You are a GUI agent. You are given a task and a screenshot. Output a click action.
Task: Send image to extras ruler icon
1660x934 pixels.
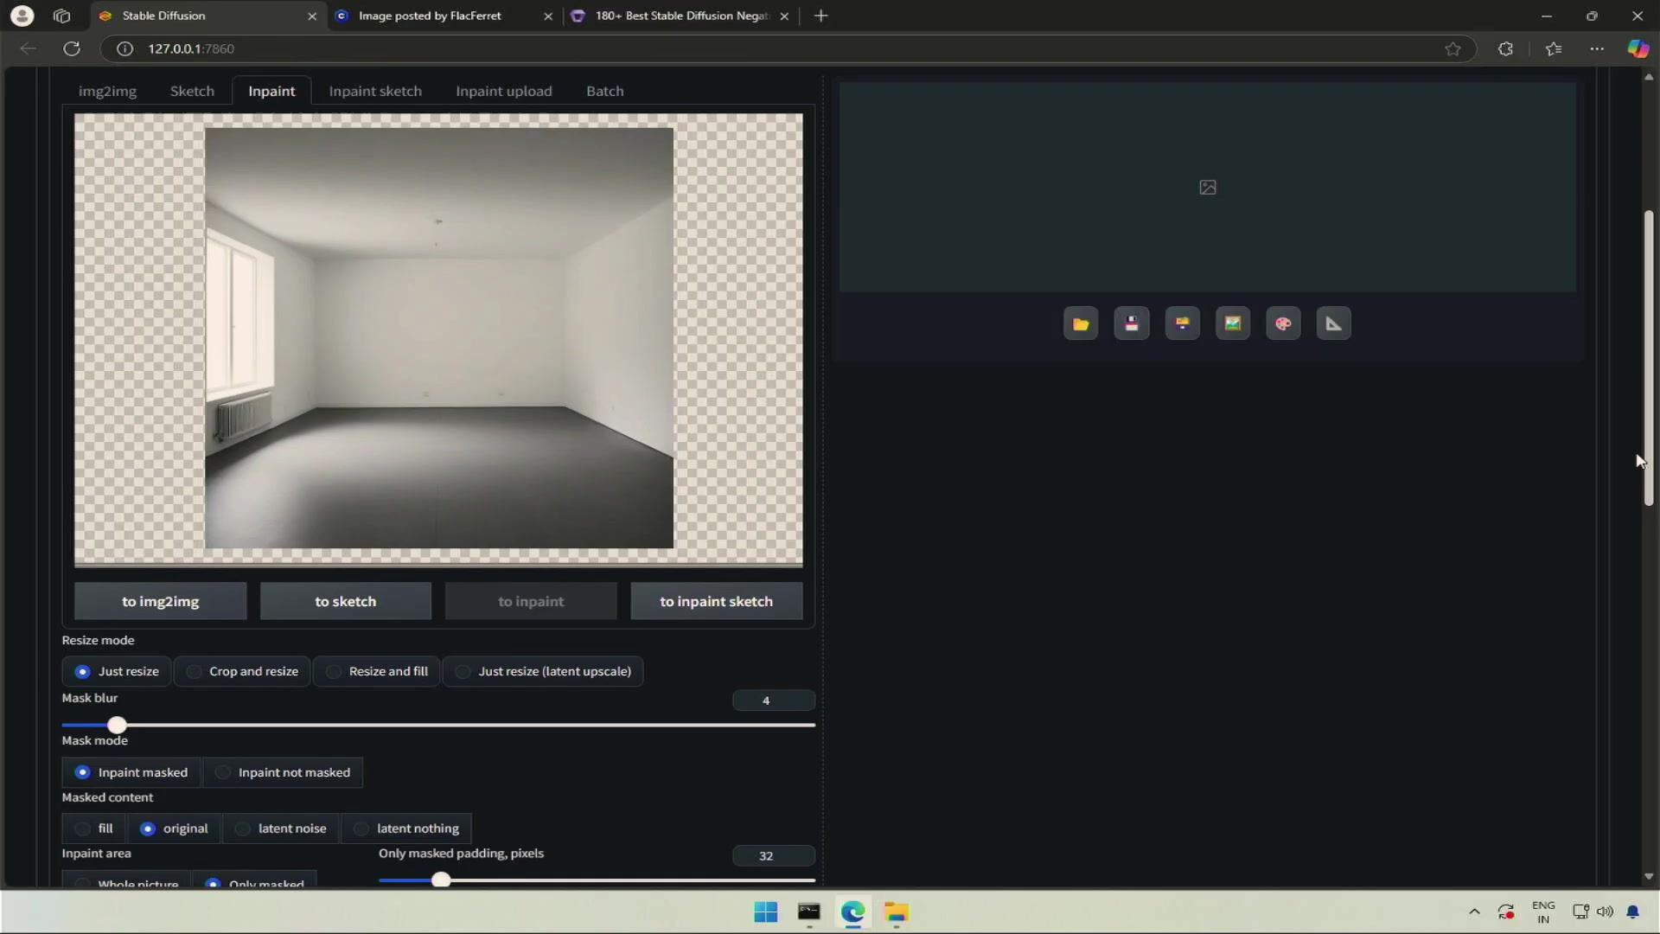pyautogui.click(x=1333, y=324)
